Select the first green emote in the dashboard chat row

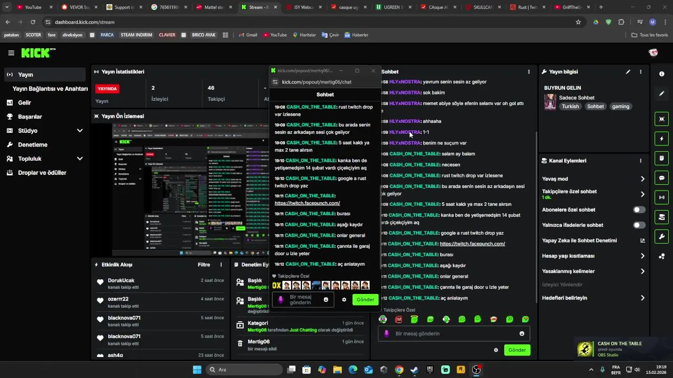(382, 319)
